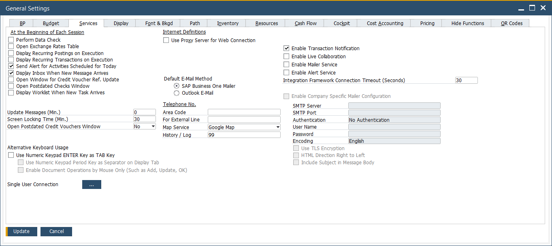Open Single User Connection ellipsis button
This screenshot has height=246, width=552.
point(92,184)
